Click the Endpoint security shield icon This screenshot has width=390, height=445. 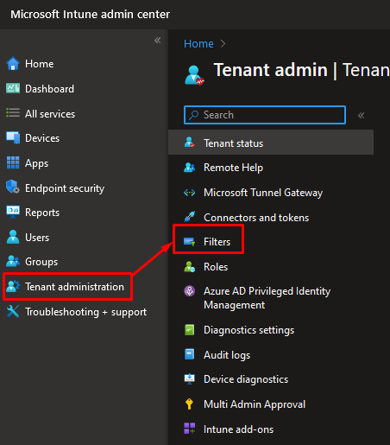(x=13, y=187)
